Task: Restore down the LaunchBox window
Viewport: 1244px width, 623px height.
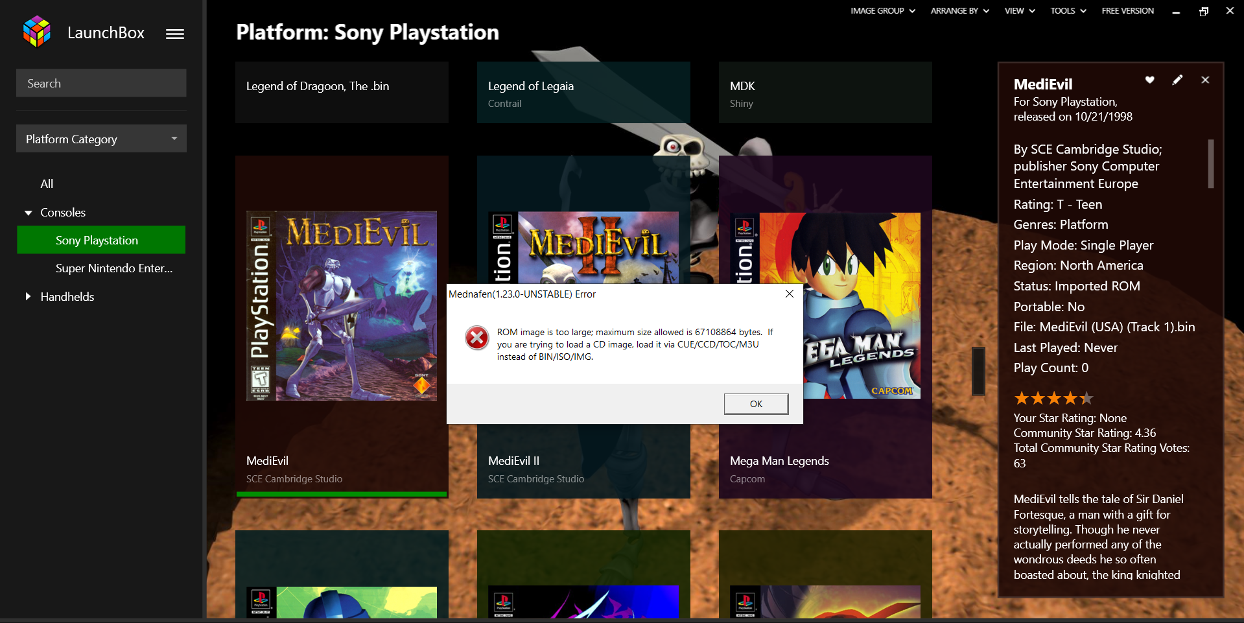Action: click(1204, 11)
